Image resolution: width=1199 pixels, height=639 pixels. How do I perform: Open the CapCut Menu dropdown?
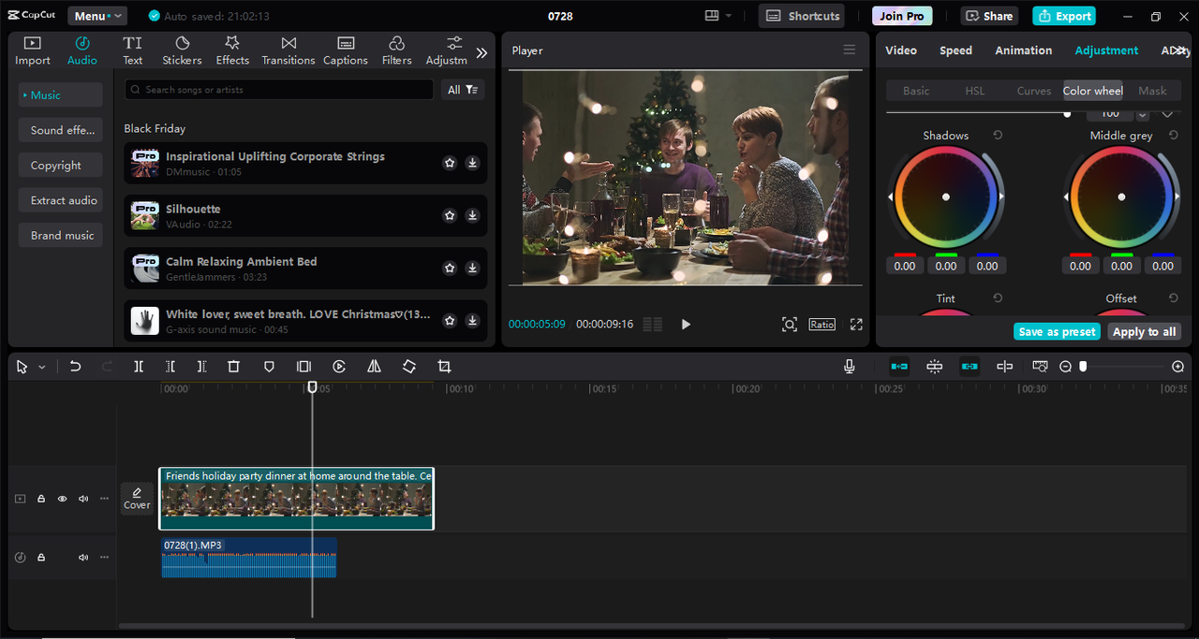(97, 16)
